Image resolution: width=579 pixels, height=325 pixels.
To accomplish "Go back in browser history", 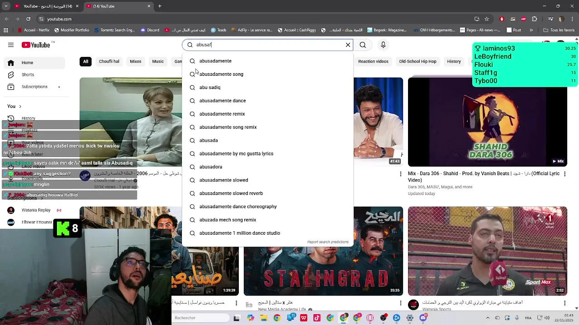I will pos(6,19).
